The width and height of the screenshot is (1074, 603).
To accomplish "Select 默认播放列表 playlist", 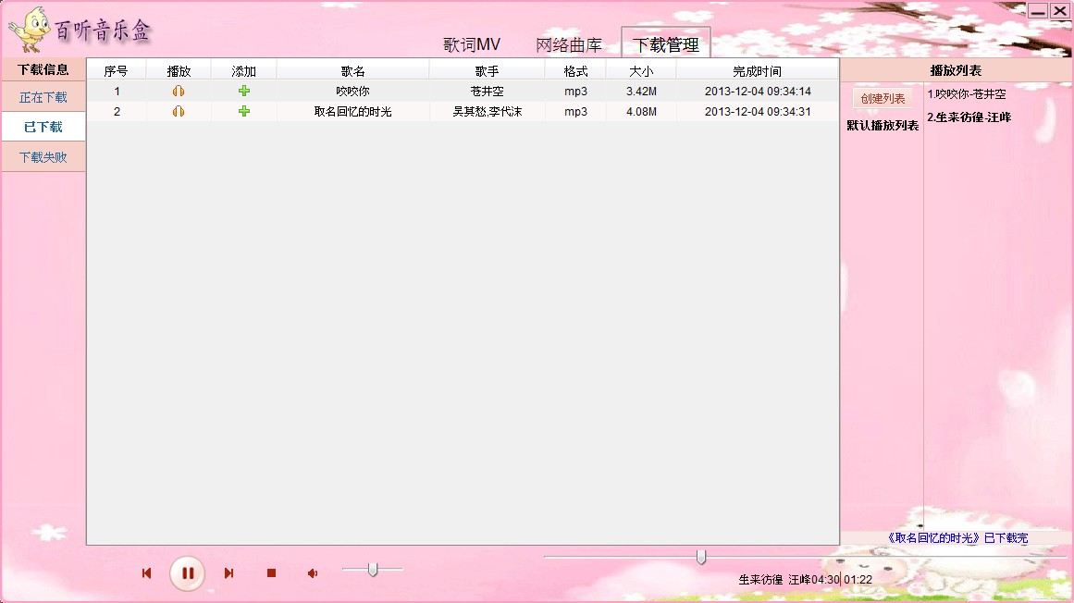I will [883, 125].
